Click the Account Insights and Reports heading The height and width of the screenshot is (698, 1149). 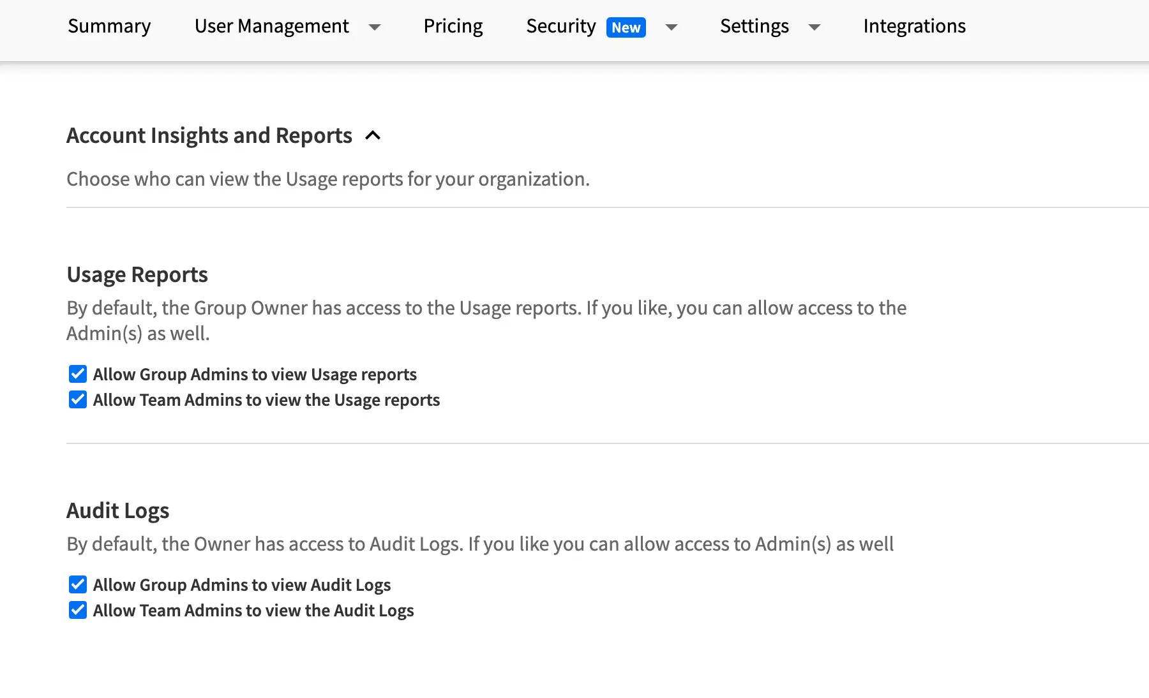point(209,135)
